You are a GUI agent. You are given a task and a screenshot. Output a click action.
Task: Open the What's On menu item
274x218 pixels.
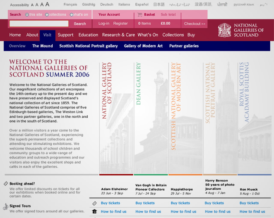pyautogui.click(x=148, y=35)
